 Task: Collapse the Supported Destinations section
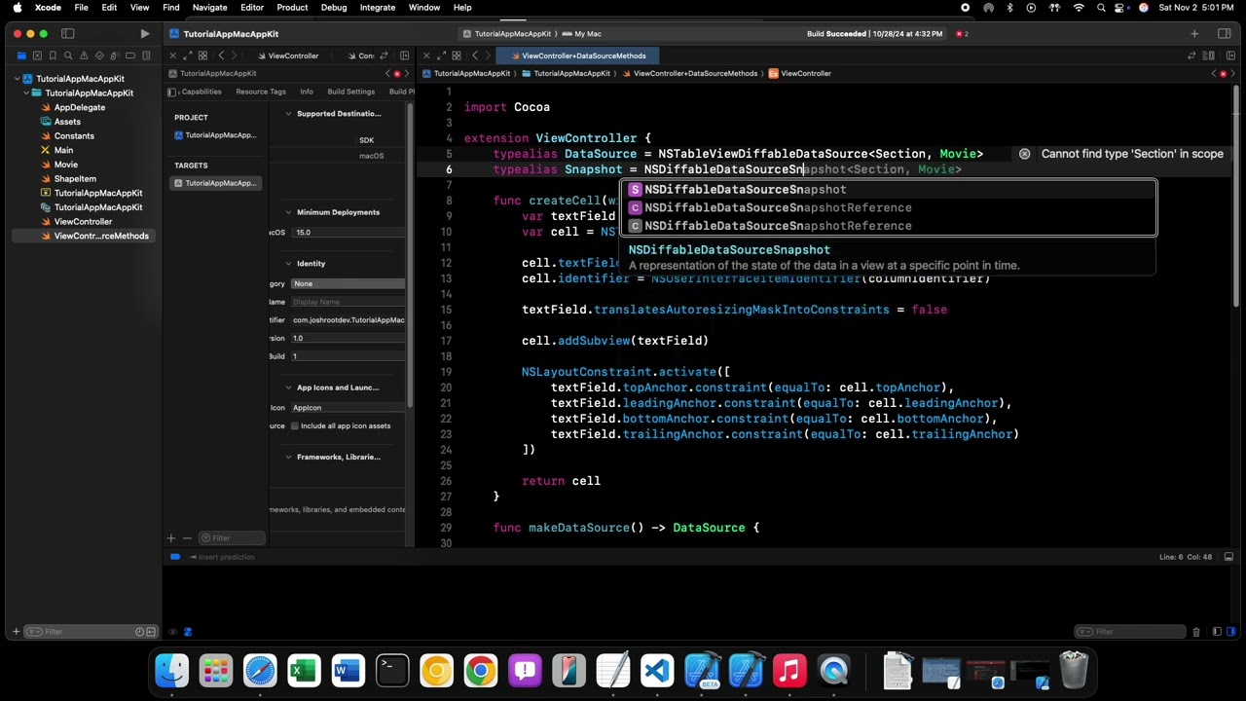click(x=288, y=114)
